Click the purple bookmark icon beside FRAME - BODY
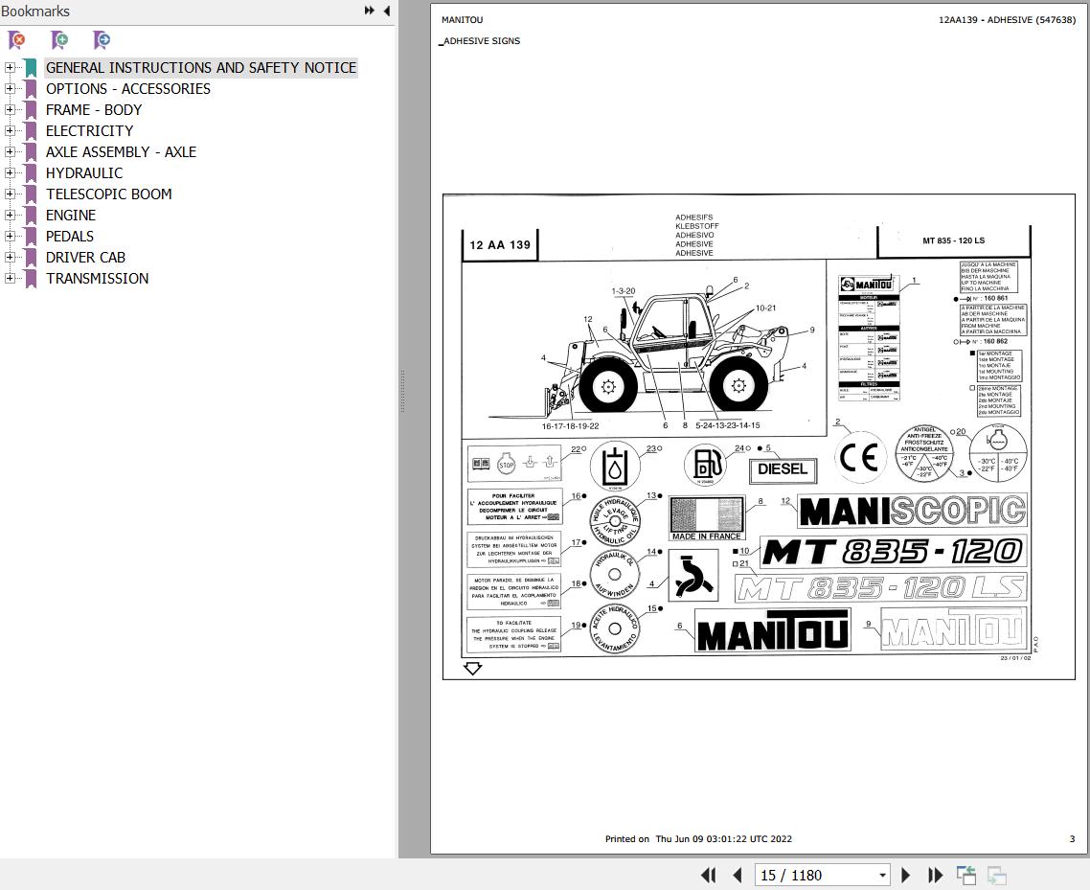Screen dimensions: 1090x890 31,110
